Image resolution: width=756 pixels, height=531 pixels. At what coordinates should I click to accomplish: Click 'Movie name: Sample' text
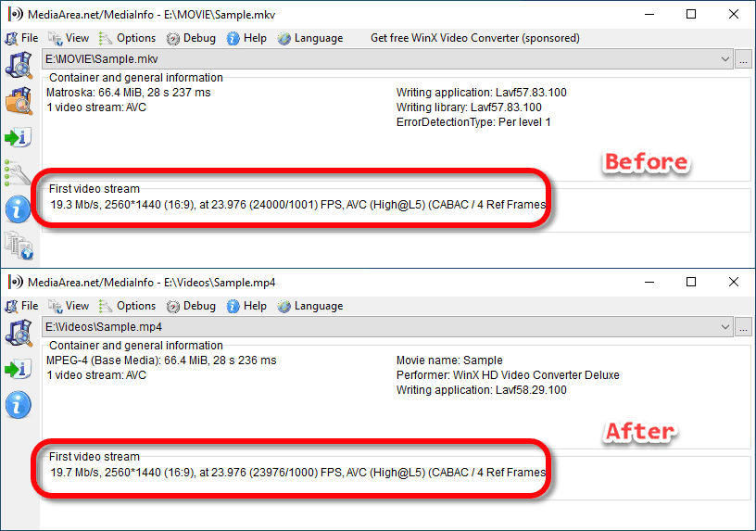pyautogui.click(x=449, y=360)
